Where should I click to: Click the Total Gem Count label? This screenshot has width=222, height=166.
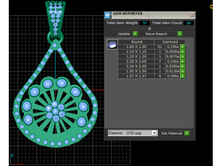click(167, 23)
